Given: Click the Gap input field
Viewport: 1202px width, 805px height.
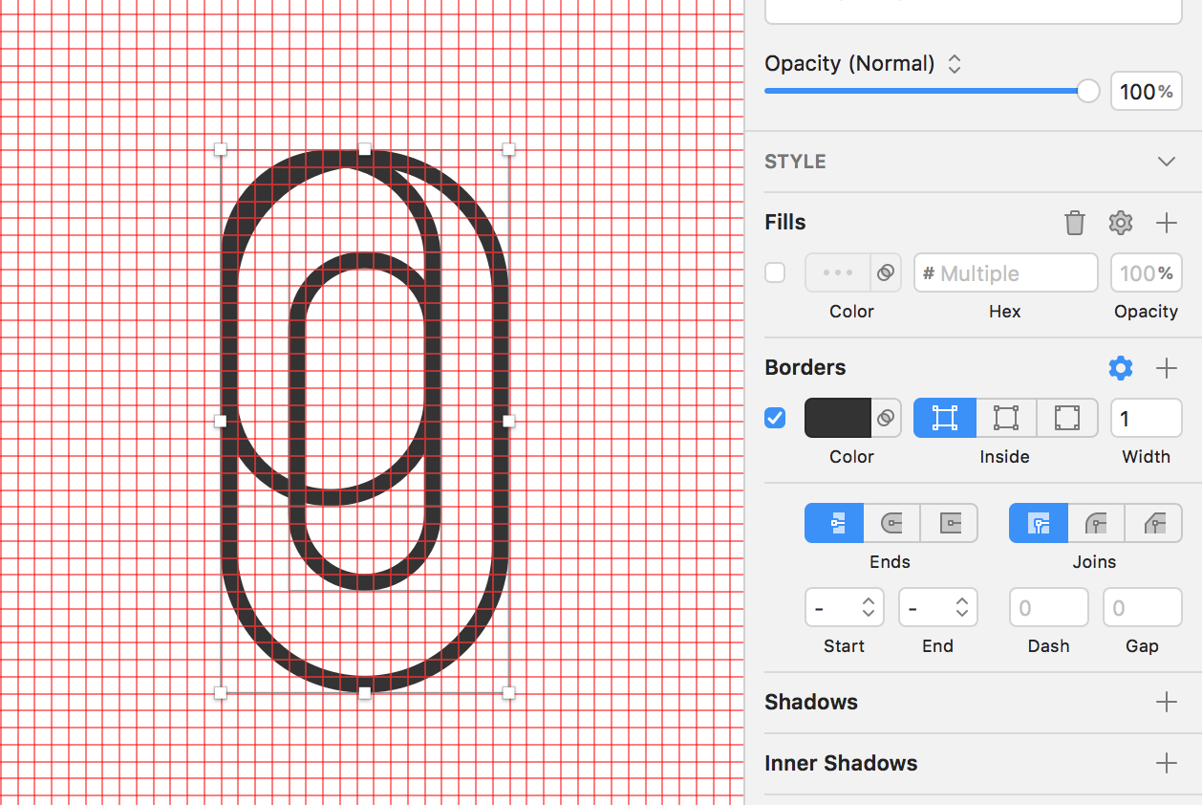Looking at the screenshot, I should pos(1143,607).
